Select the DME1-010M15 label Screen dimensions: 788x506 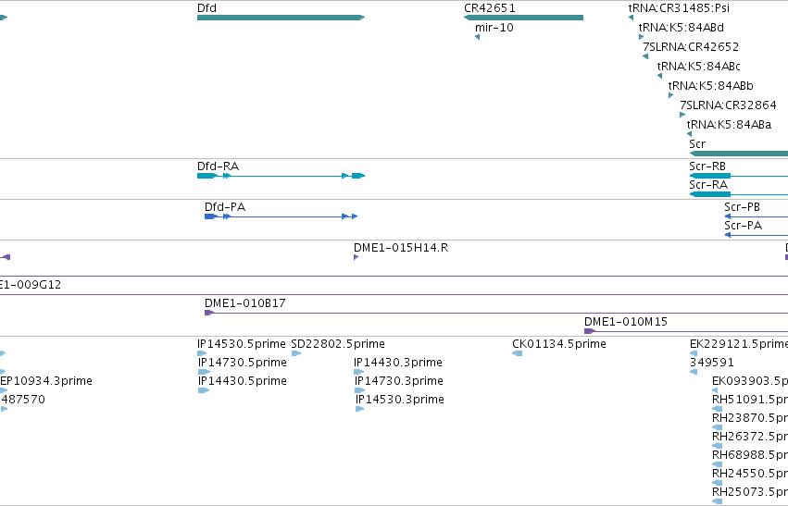pyautogui.click(x=626, y=322)
